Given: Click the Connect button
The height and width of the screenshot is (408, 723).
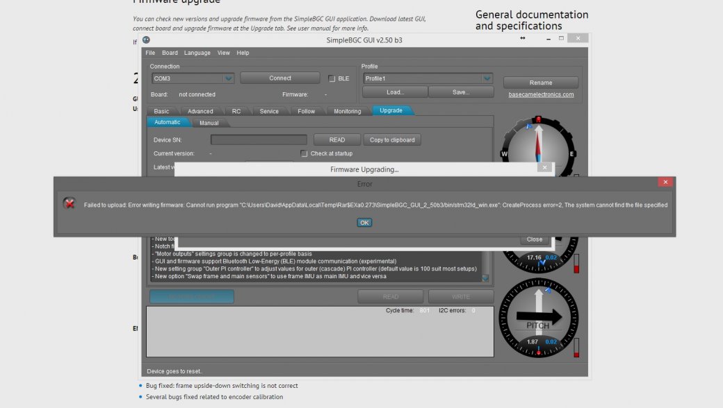Looking at the screenshot, I should pyautogui.click(x=280, y=78).
